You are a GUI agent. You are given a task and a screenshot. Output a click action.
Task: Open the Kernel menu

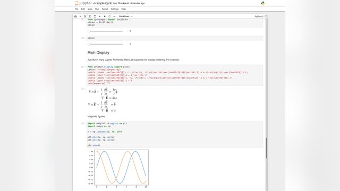105,9
